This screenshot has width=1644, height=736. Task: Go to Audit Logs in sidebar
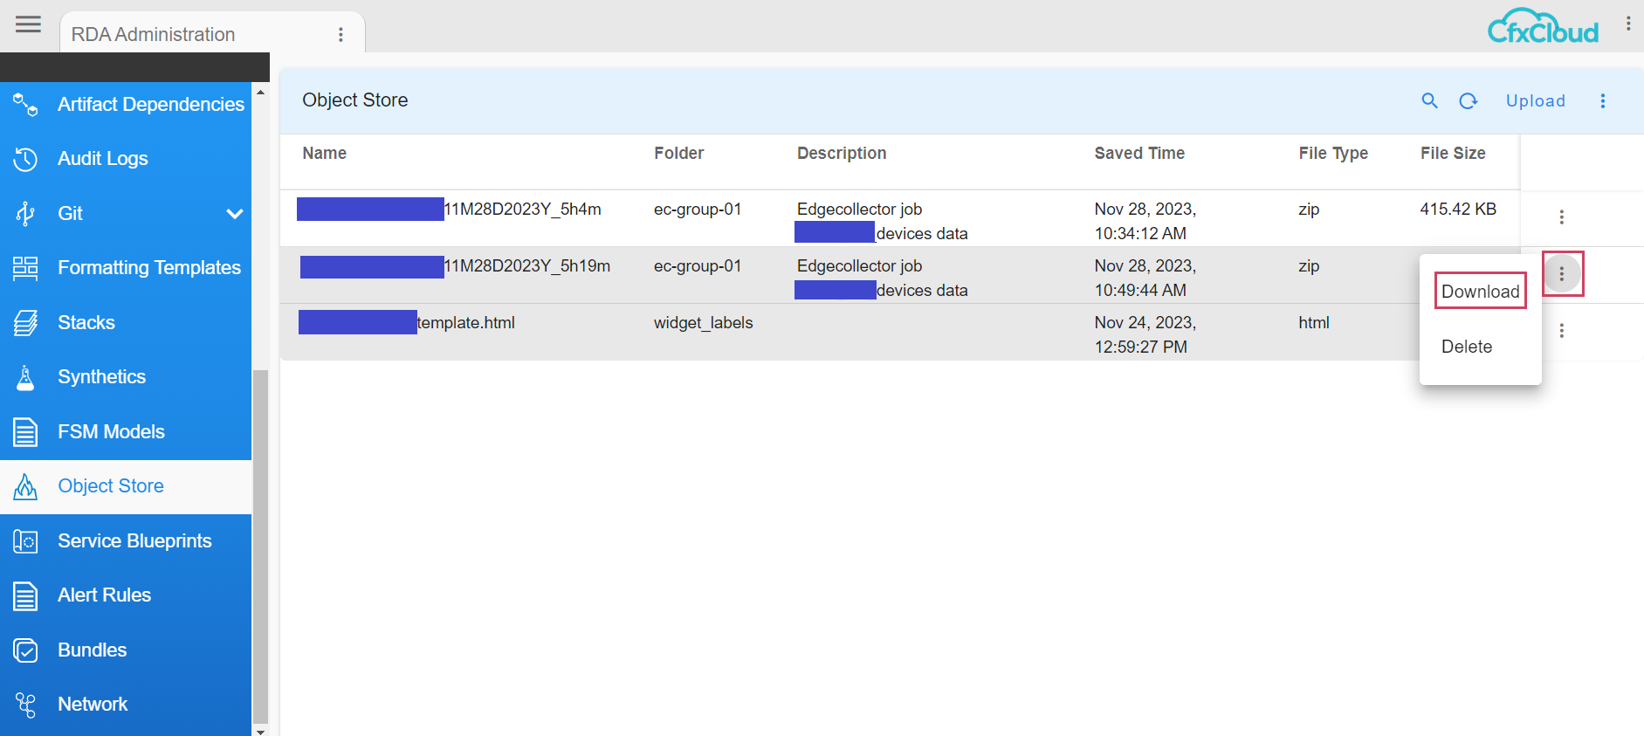pos(103,159)
